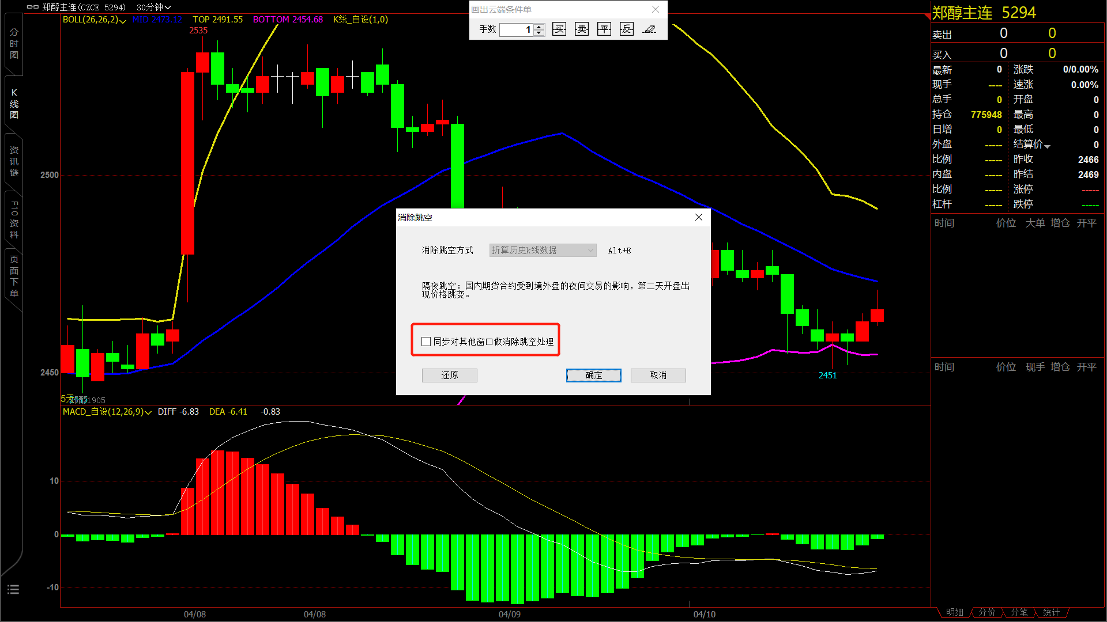Select the eraser tool in order toolbar
The height and width of the screenshot is (622, 1107).
point(650,29)
